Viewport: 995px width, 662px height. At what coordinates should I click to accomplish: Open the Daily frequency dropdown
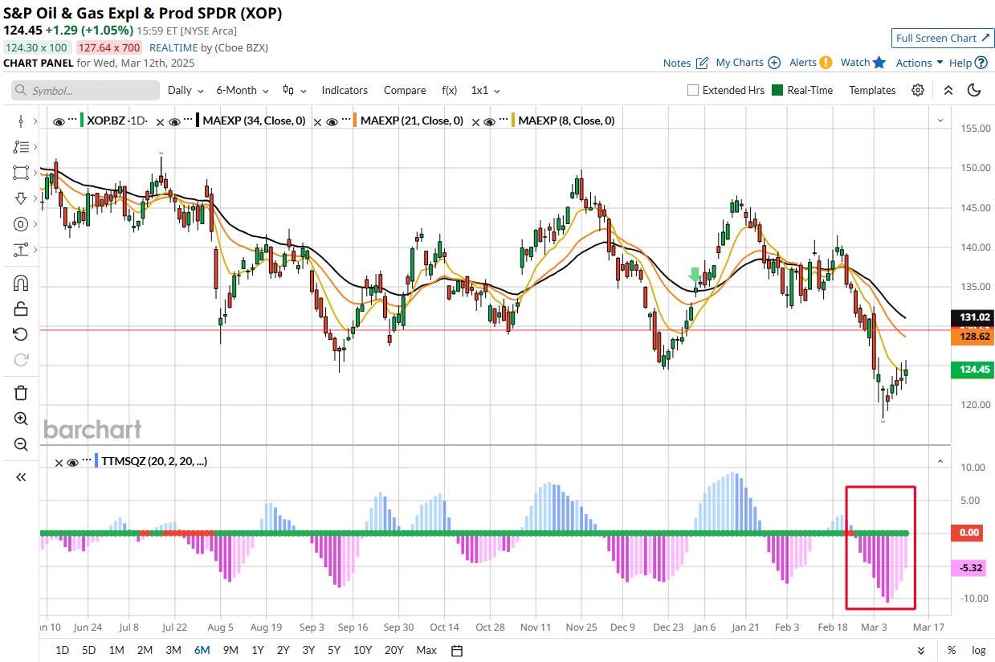coord(186,90)
